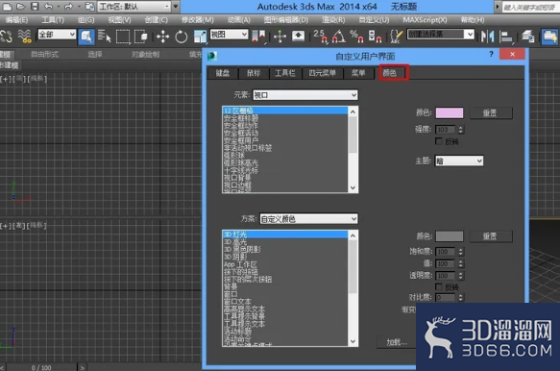Click the Use Pivot Point Center icon
560x371 pixels.
(259, 37)
